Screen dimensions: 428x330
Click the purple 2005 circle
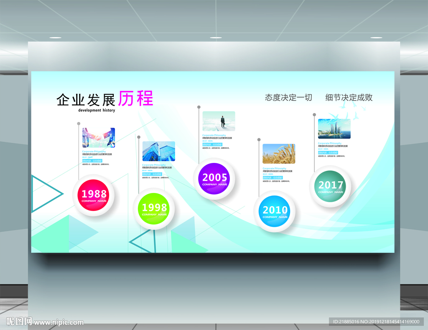point(214,179)
